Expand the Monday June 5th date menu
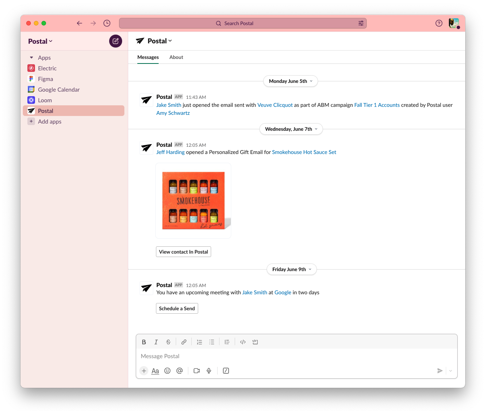Viewport: 485px width, 411px height. [290, 81]
